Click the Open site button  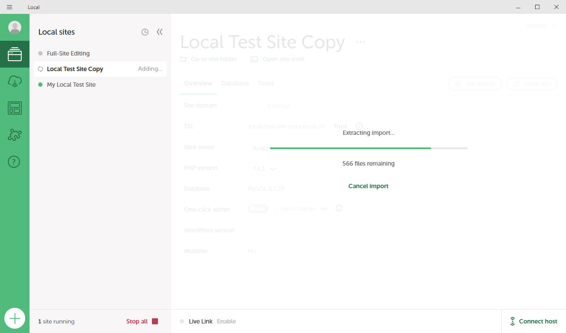[532, 84]
